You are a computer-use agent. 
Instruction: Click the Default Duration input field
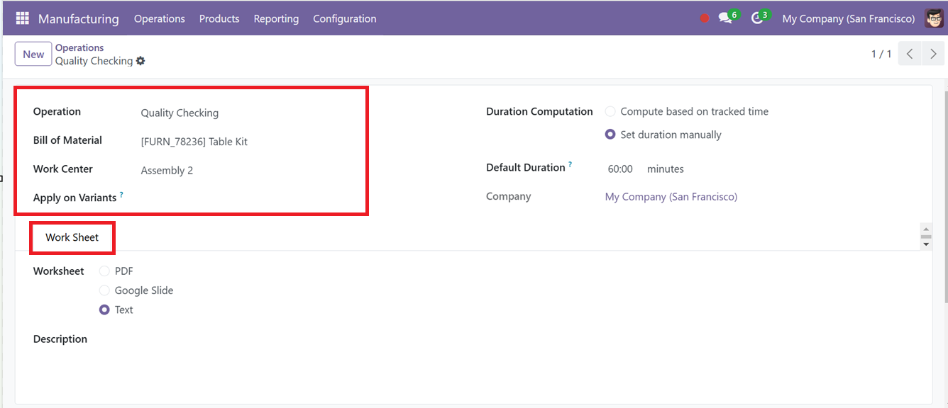click(620, 169)
